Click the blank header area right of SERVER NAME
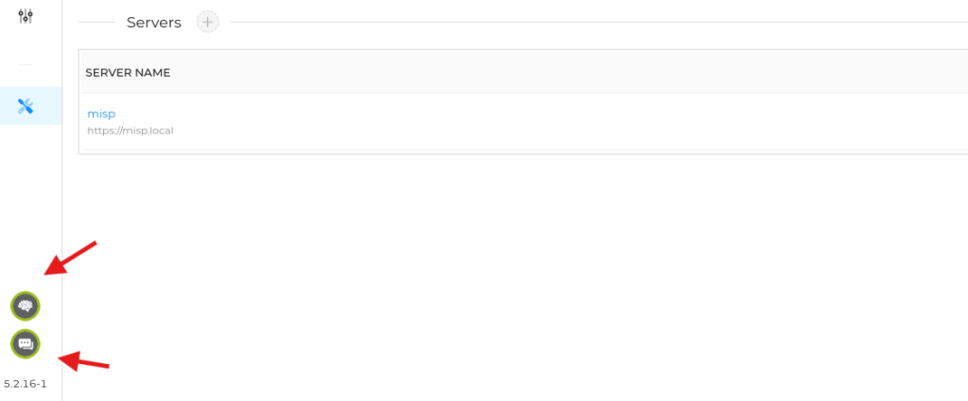This screenshot has width=968, height=401. pos(567,73)
